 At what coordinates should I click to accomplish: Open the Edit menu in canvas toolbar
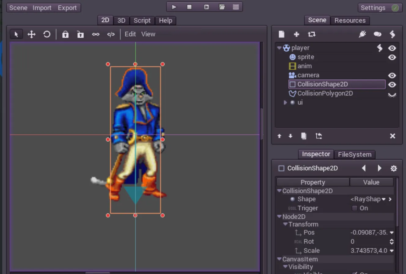tap(130, 34)
